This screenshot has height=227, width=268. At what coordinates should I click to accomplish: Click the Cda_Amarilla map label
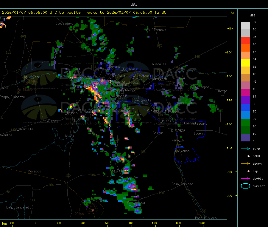coord(22,129)
